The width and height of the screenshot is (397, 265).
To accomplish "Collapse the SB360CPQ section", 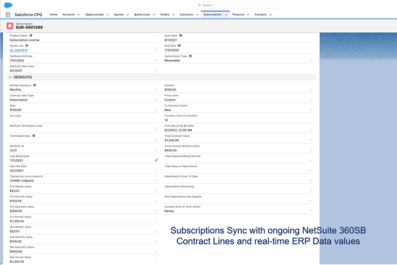I will coord(10,77).
